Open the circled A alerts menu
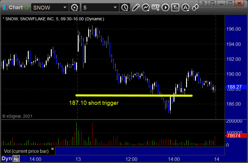Image resolution: width=248 pixels, height=163 pixels. tap(185, 7)
